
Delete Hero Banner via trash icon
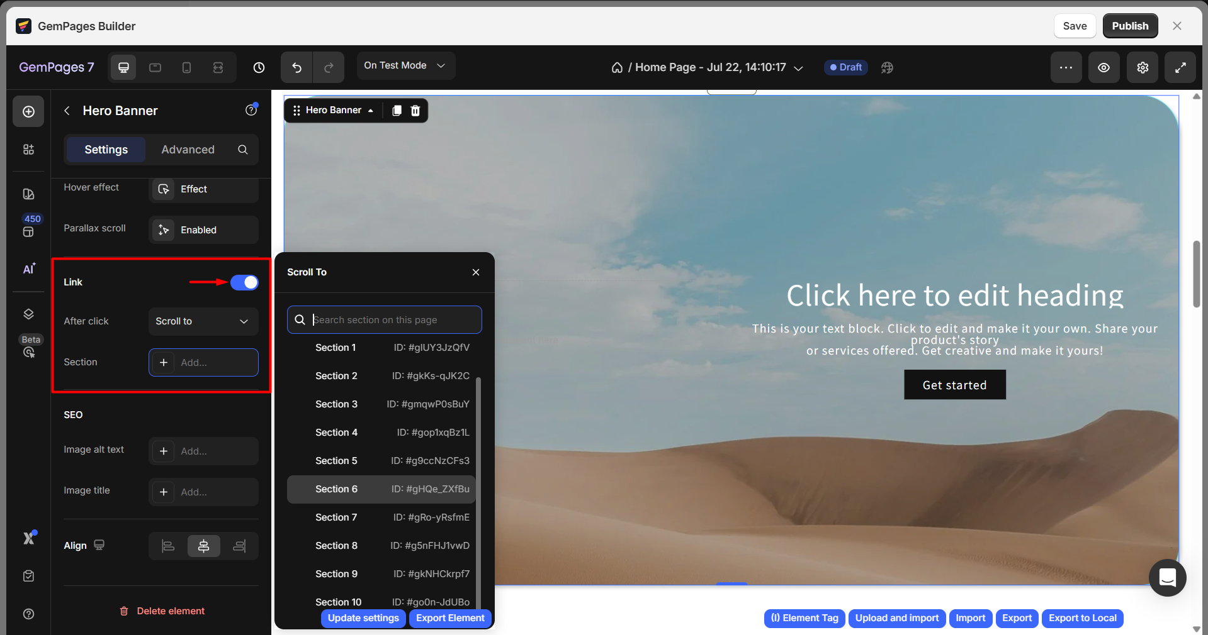pyautogui.click(x=415, y=111)
